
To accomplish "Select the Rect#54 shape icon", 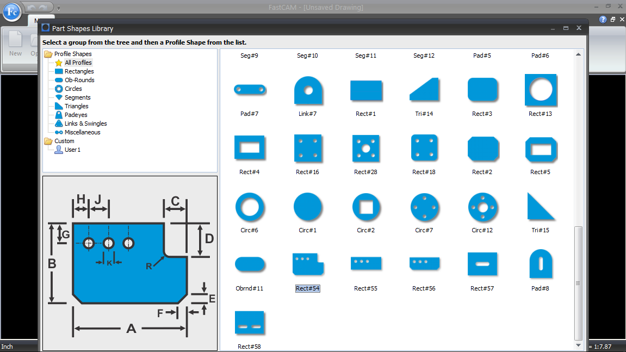I will pos(308,264).
